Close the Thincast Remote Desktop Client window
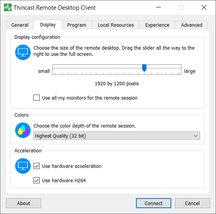The width and height of the screenshot is (216, 214). pyautogui.click(x=204, y=7)
